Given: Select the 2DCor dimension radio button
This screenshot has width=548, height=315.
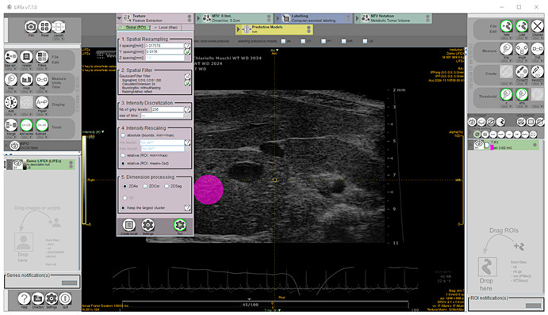Looking at the screenshot, I should coord(145,186).
